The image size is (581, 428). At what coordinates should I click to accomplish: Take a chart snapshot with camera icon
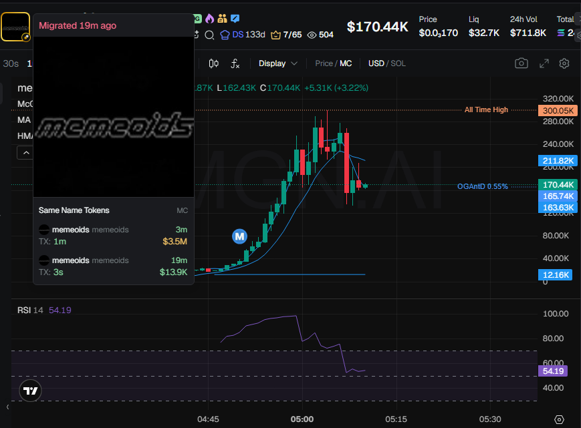tap(521, 63)
